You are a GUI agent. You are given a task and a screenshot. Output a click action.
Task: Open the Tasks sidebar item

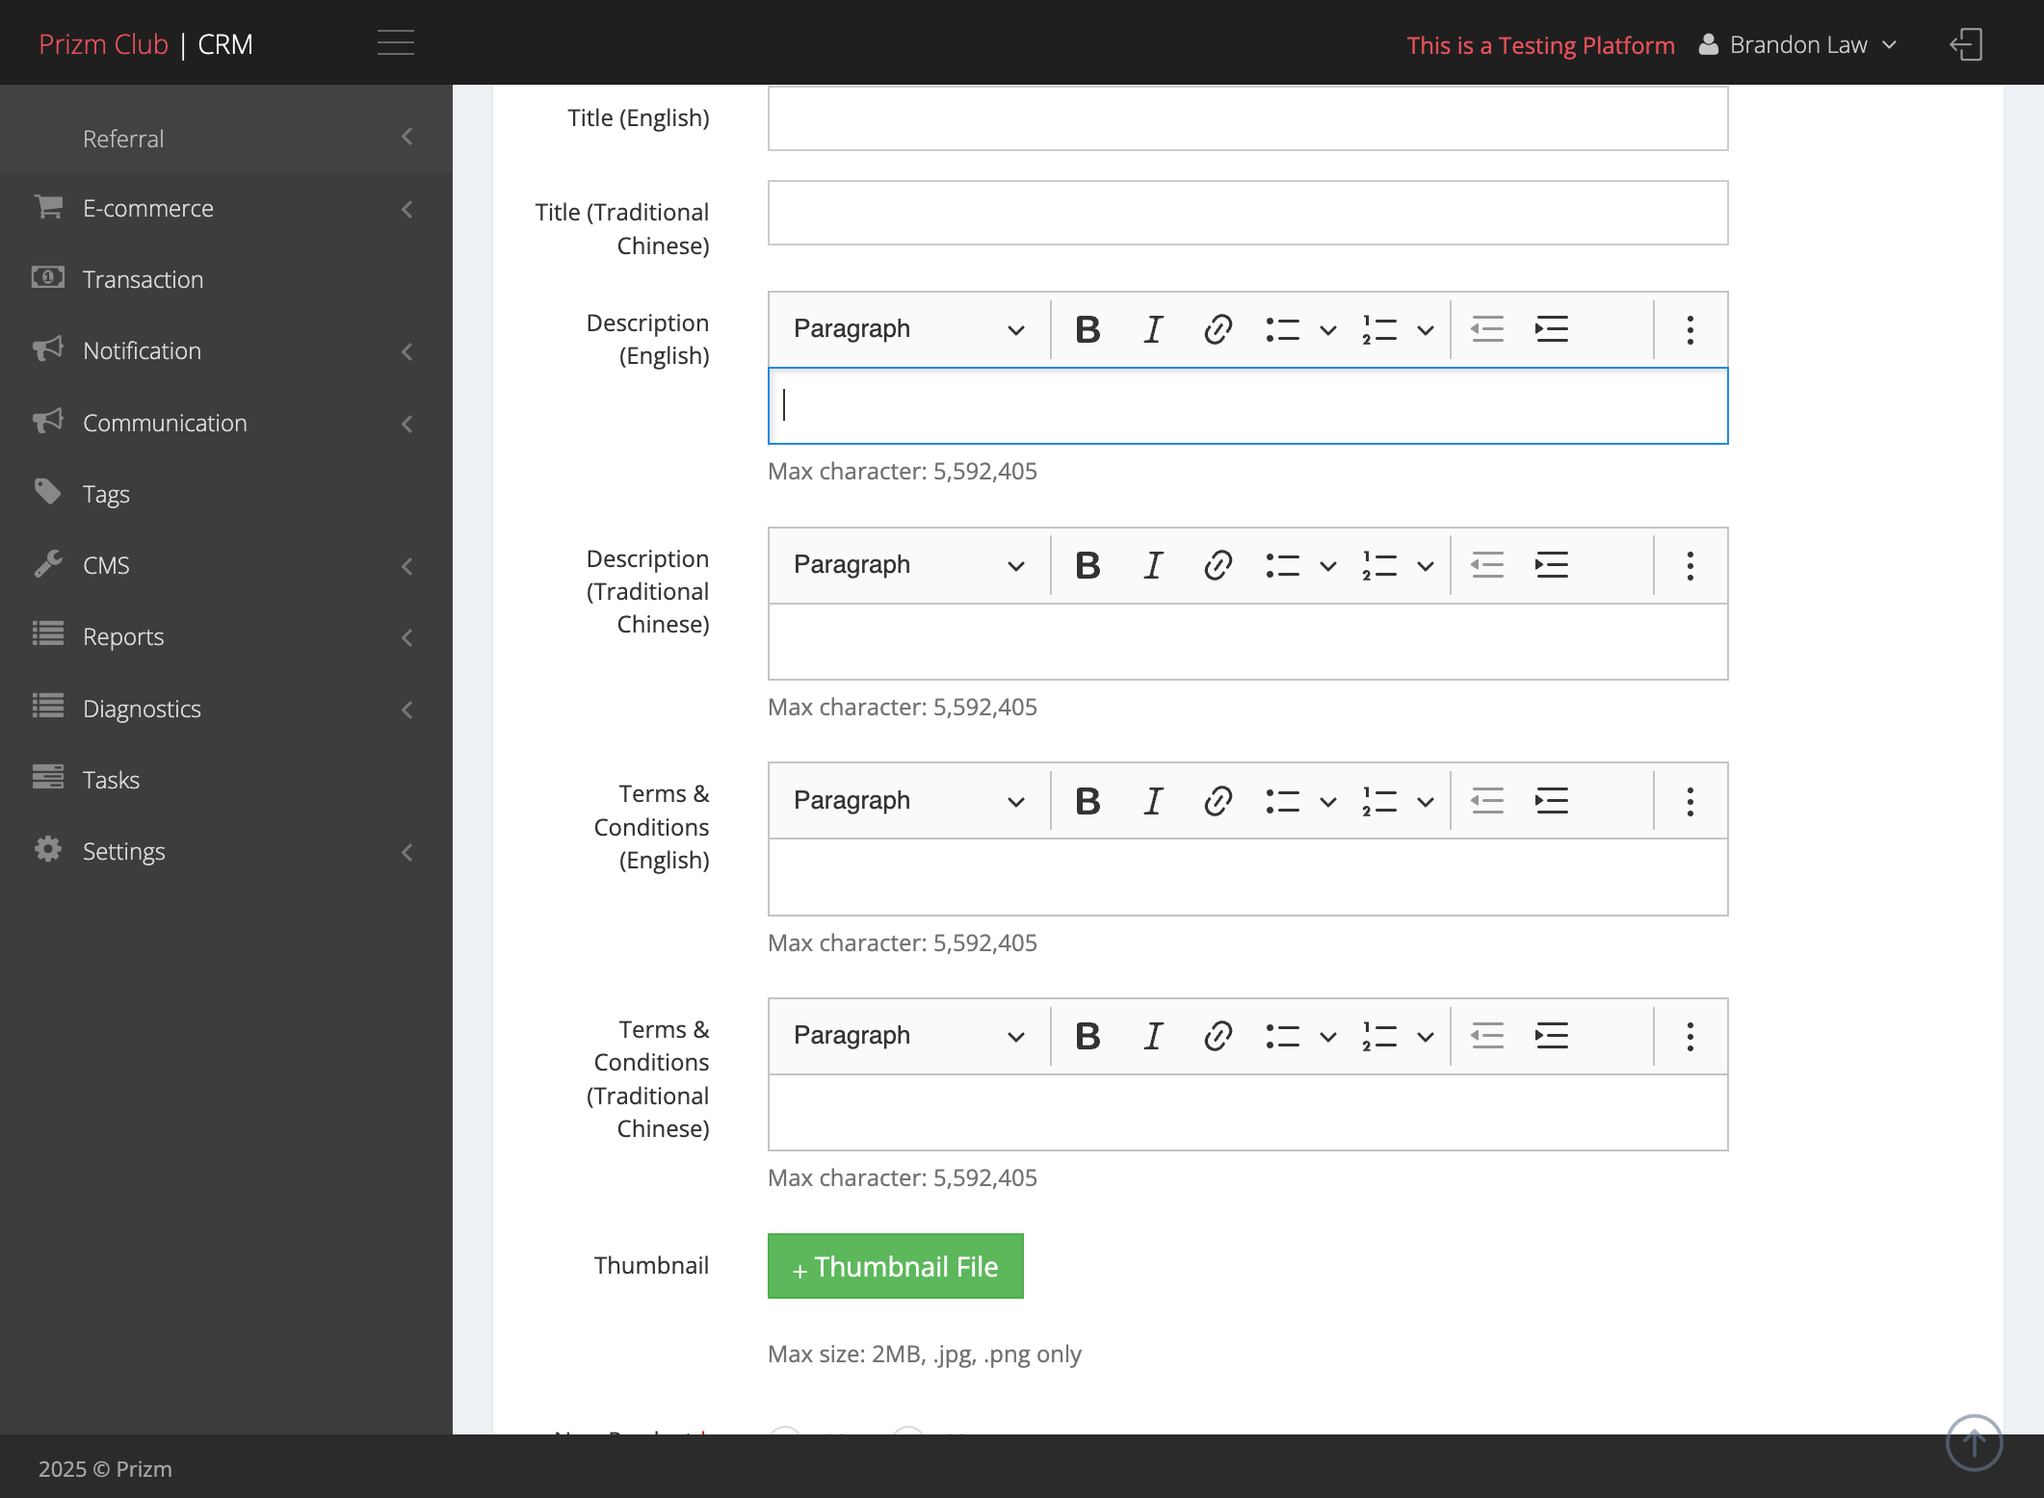point(226,780)
